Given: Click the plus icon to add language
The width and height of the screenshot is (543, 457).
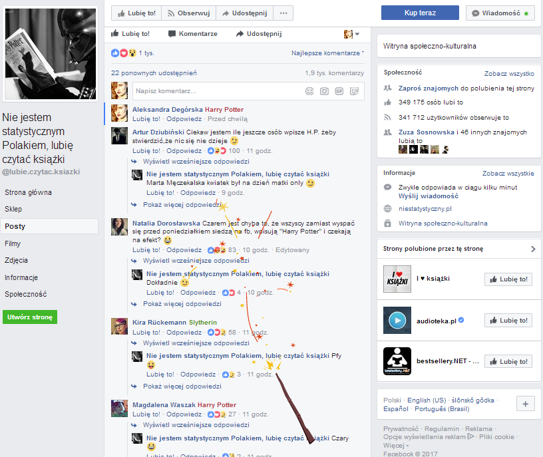Looking at the screenshot, I should click(x=525, y=404).
